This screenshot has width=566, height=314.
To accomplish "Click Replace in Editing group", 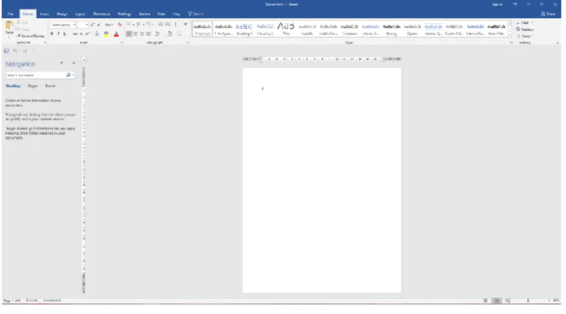I will 525,29.
